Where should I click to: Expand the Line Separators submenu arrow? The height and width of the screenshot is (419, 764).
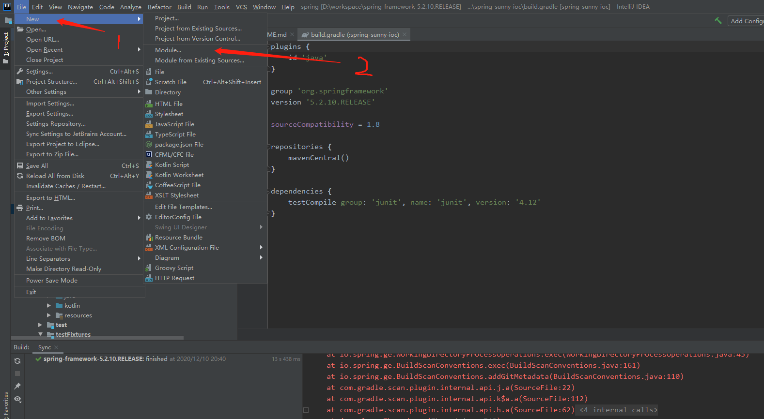click(139, 259)
